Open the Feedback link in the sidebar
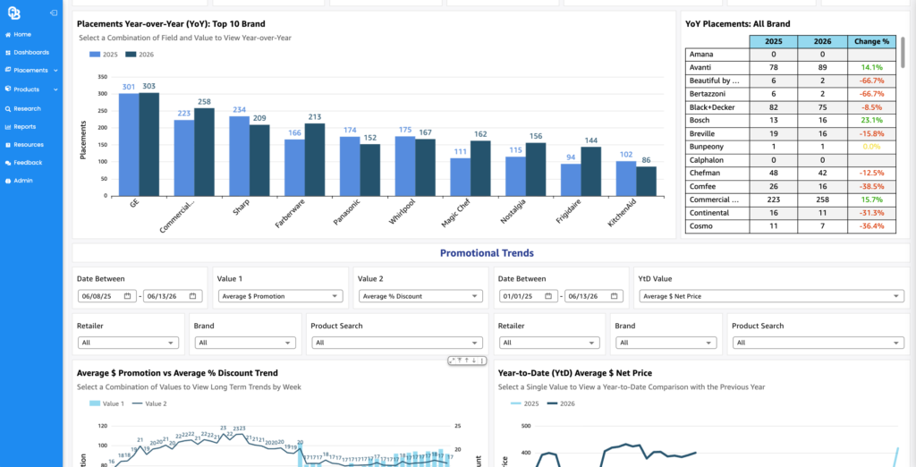 click(x=23, y=163)
